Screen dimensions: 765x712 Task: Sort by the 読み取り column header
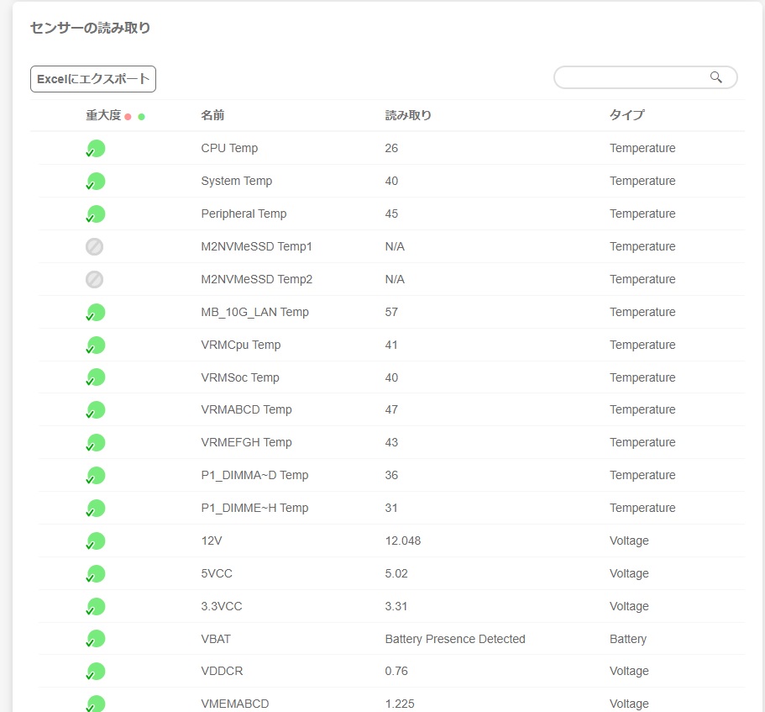[408, 115]
